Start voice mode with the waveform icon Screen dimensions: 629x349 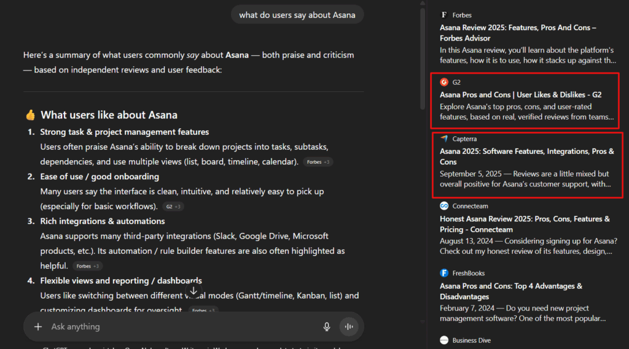349,327
